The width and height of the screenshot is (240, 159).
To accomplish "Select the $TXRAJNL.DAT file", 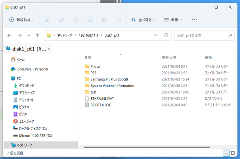I will click(99, 98).
